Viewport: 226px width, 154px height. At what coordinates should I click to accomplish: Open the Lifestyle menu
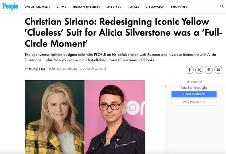pyautogui.click(x=114, y=7)
